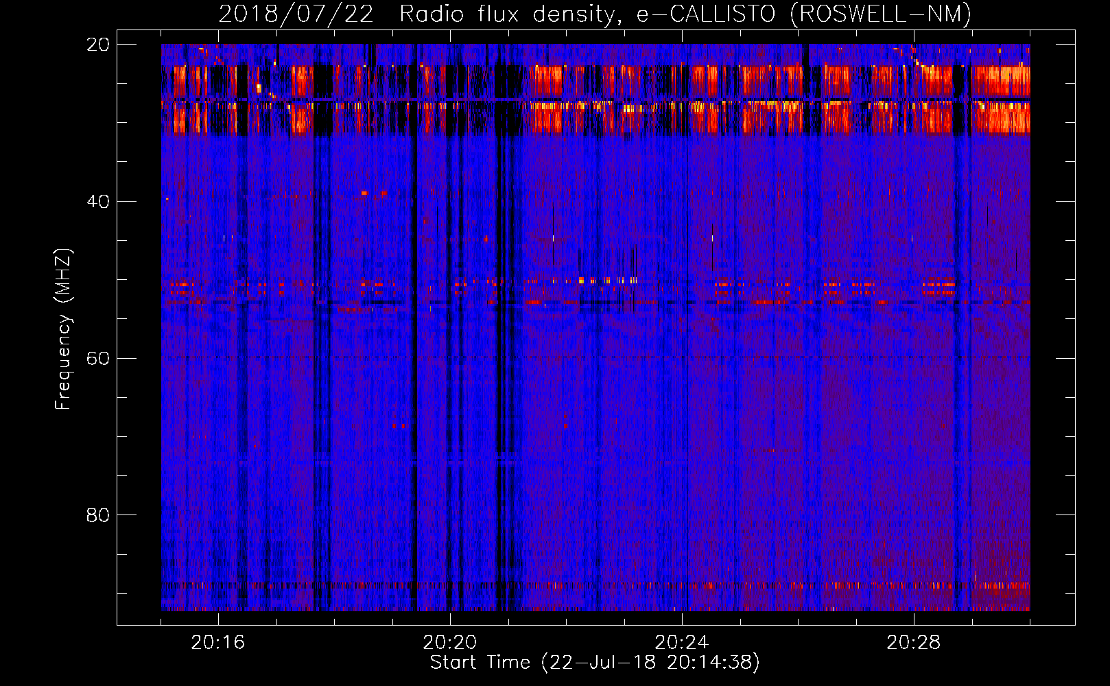Click the '20:16' time tick label
This screenshot has height=686, width=1110.
pos(218,643)
